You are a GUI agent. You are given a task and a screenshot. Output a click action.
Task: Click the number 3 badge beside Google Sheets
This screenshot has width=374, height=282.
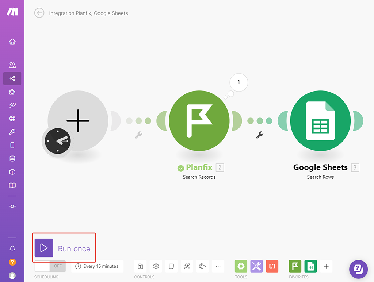point(355,168)
